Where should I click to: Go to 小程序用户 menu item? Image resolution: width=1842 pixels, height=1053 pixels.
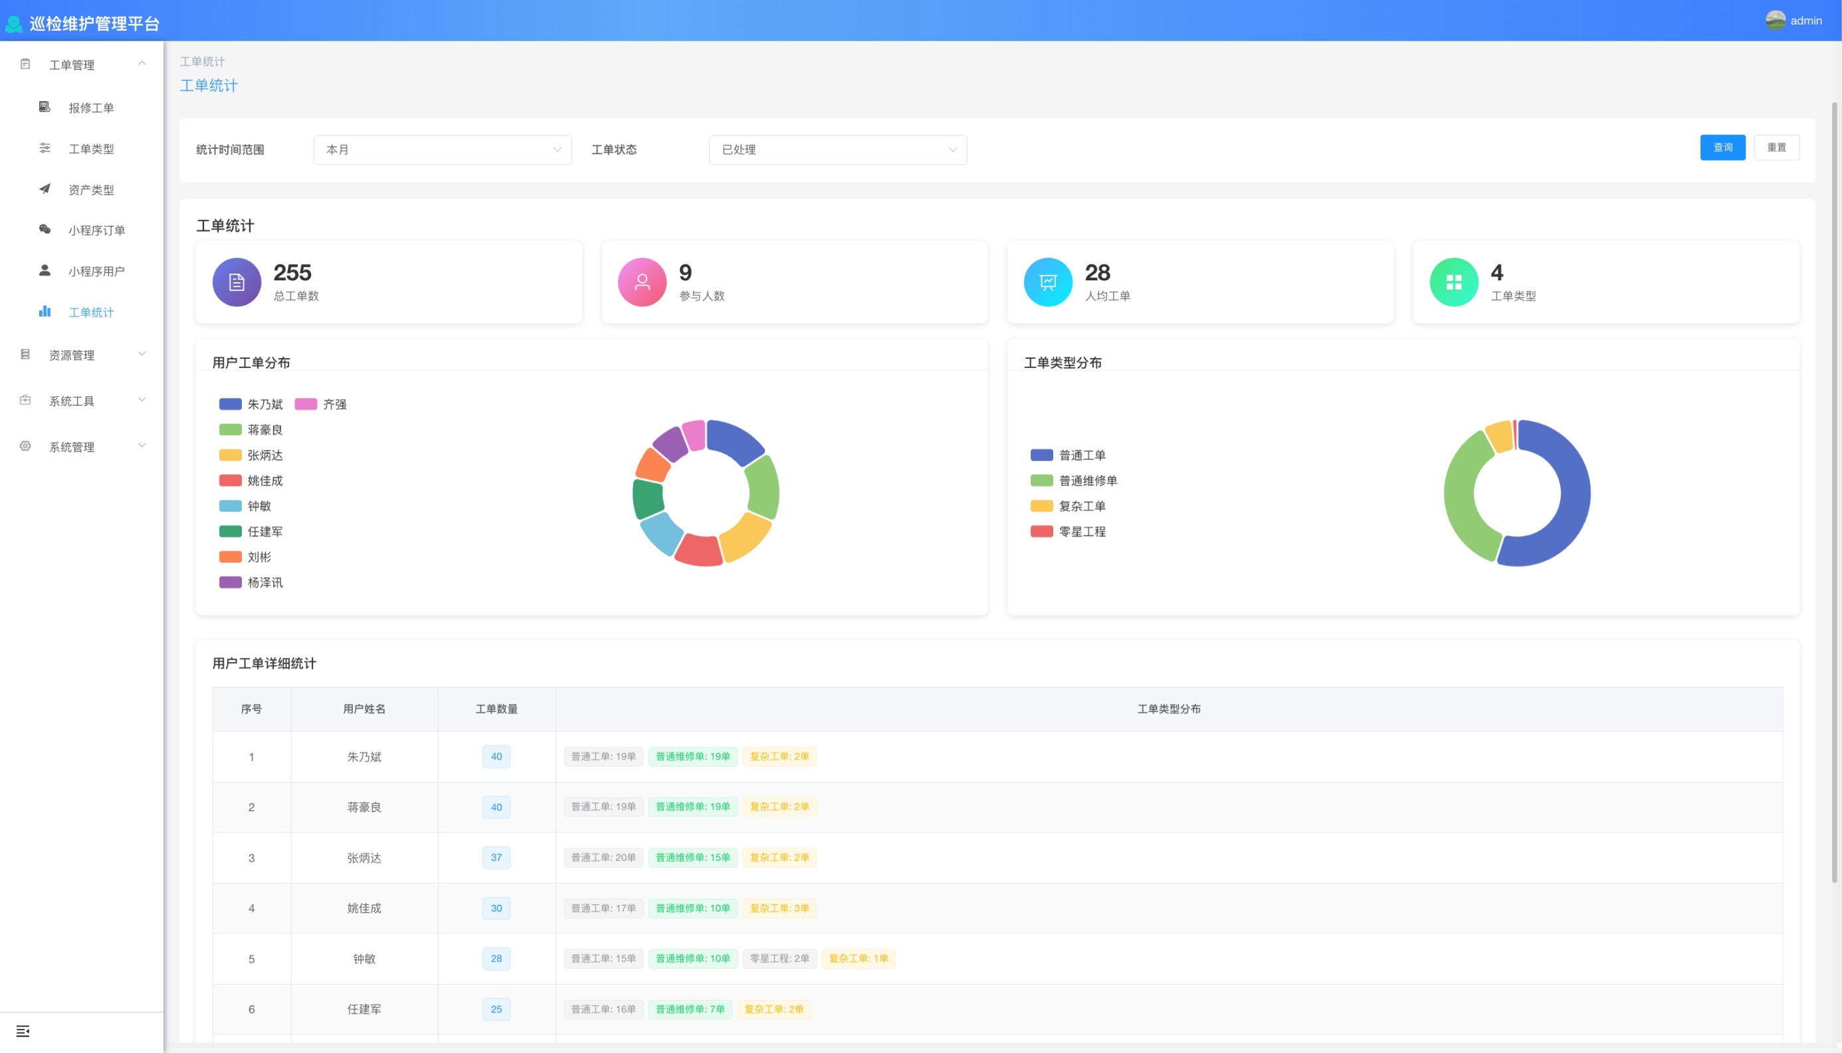96,271
